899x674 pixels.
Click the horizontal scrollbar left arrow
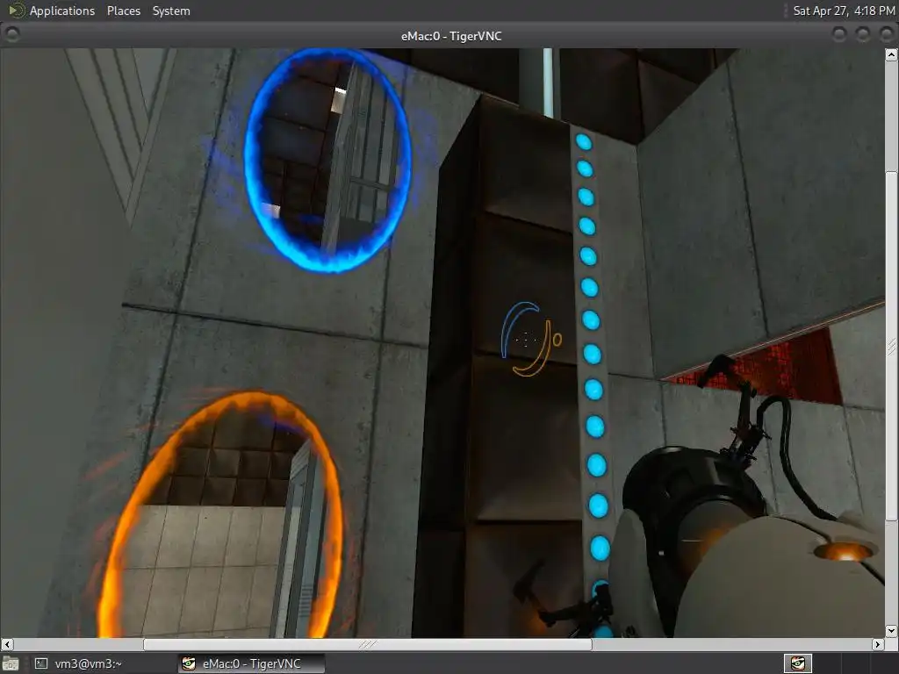click(x=7, y=644)
